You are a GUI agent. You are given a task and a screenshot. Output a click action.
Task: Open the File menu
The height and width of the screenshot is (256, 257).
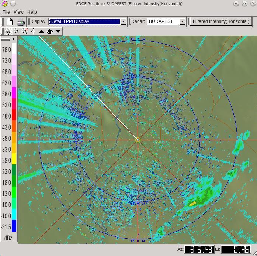pyautogui.click(x=6, y=12)
